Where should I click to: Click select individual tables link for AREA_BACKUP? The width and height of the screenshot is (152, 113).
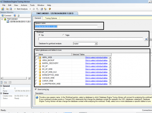click(x=96, y=60)
